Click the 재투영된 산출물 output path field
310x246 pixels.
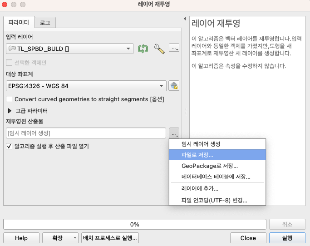click(x=86, y=133)
